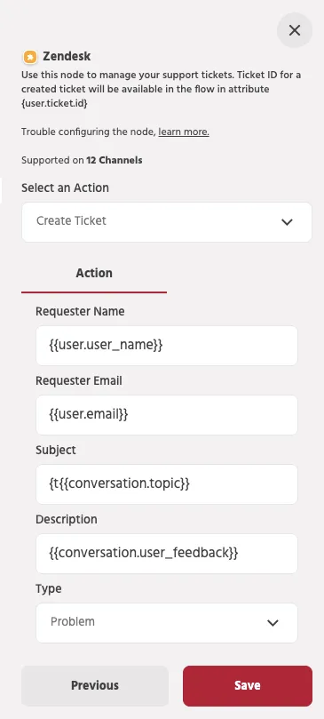Click the orange Zendesk logo icon
324x719 pixels.
click(30, 57)
